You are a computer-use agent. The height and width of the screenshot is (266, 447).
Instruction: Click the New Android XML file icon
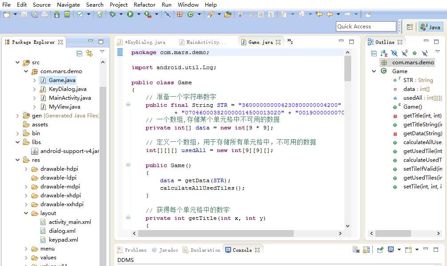tap(100, 14)
